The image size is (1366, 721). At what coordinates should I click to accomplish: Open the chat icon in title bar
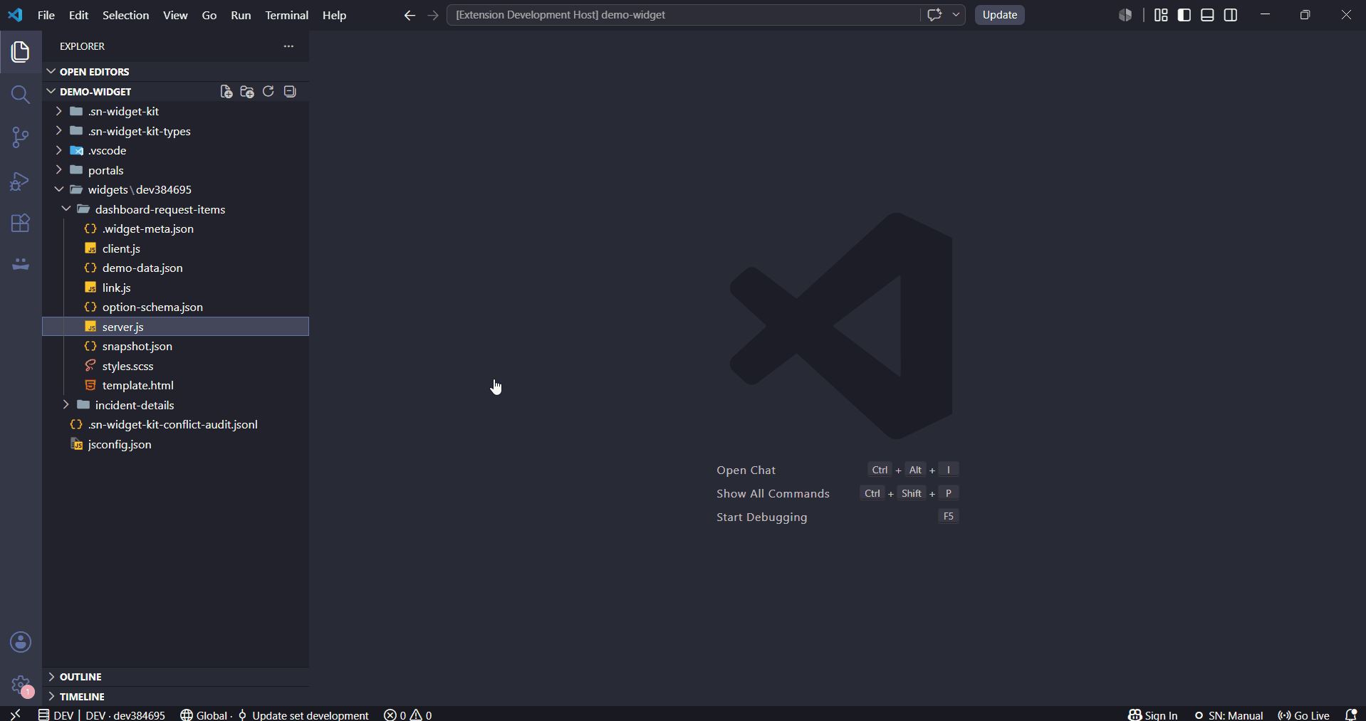pyautogui.click(x=934, y=15)
